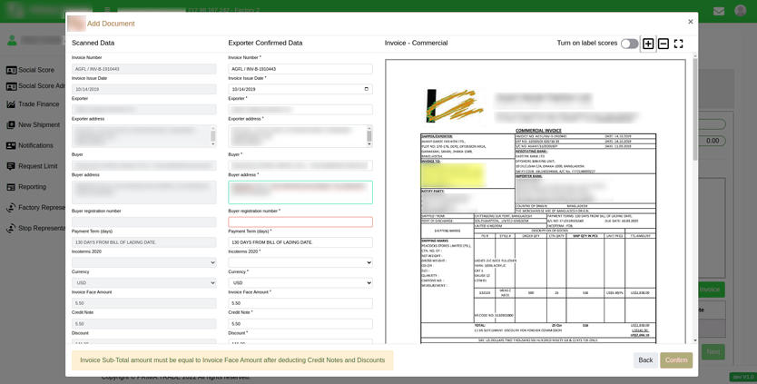Click the empty Buyer registration number field
Viewport: 757px width, 384px height.
coord(300,222)
